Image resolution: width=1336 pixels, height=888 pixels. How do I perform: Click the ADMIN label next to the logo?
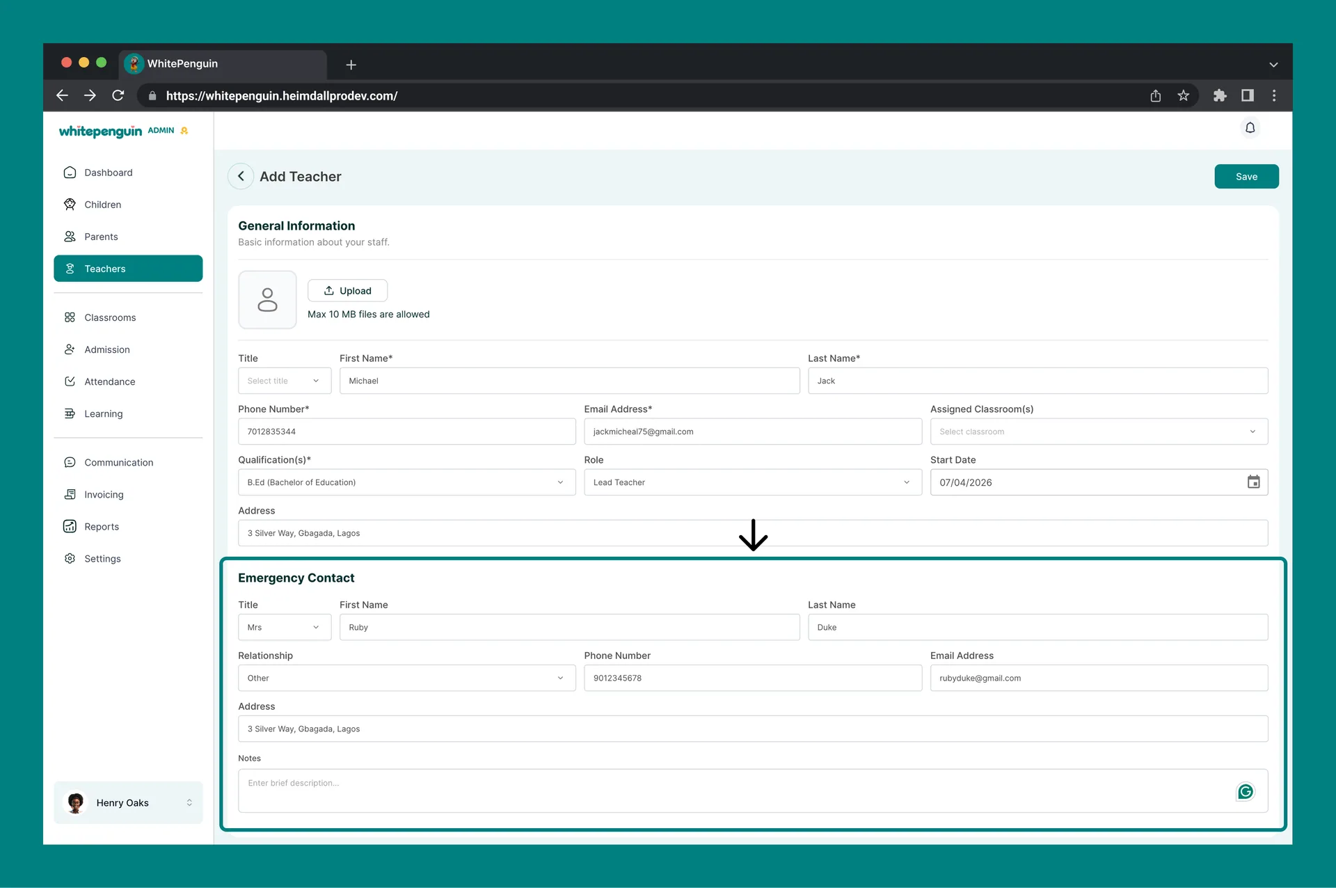(x=161, y=131)
